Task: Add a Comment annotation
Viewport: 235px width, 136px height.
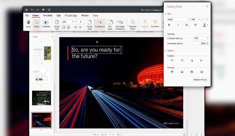Action: tap(155, 24)
